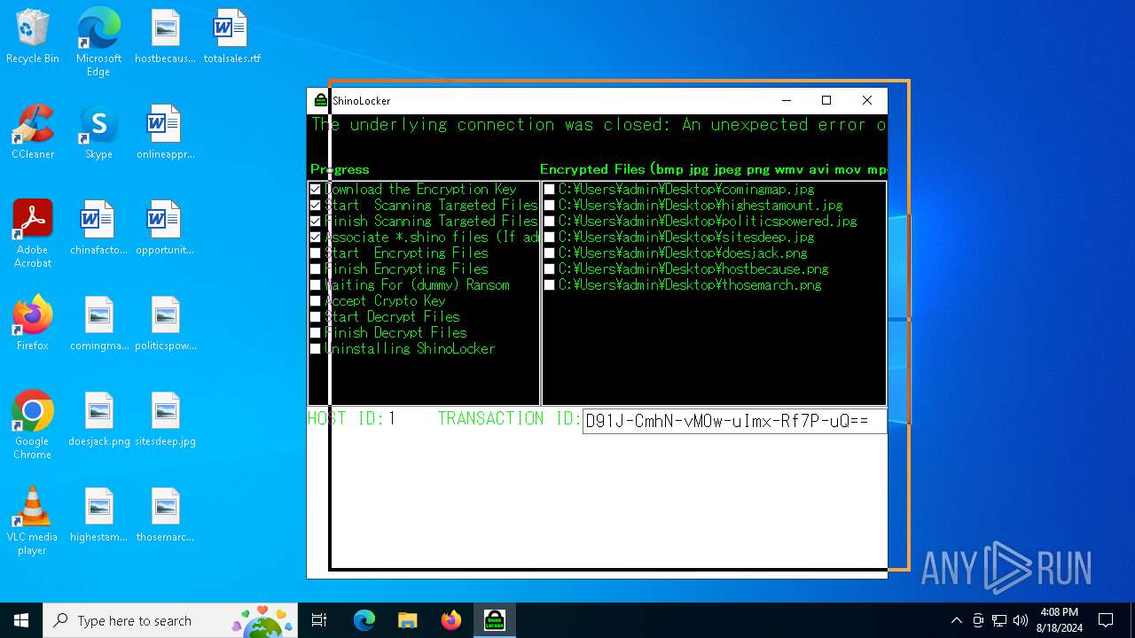Image resolution: width=1135 pixels, height=638 pixels.
Task: Open CCleaner desktop shortcut
Action: click(x=33, y=132)
